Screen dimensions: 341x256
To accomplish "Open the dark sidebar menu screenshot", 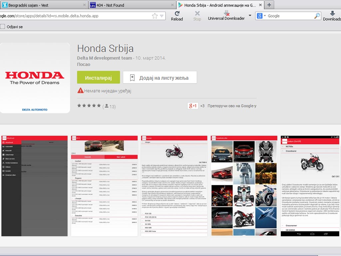I will point(34,186).
